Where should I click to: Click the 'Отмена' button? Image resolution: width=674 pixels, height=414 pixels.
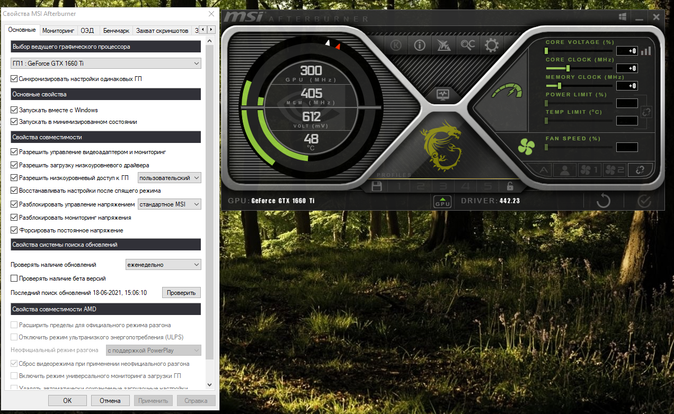pyautogui.click(x=110, y=401)
